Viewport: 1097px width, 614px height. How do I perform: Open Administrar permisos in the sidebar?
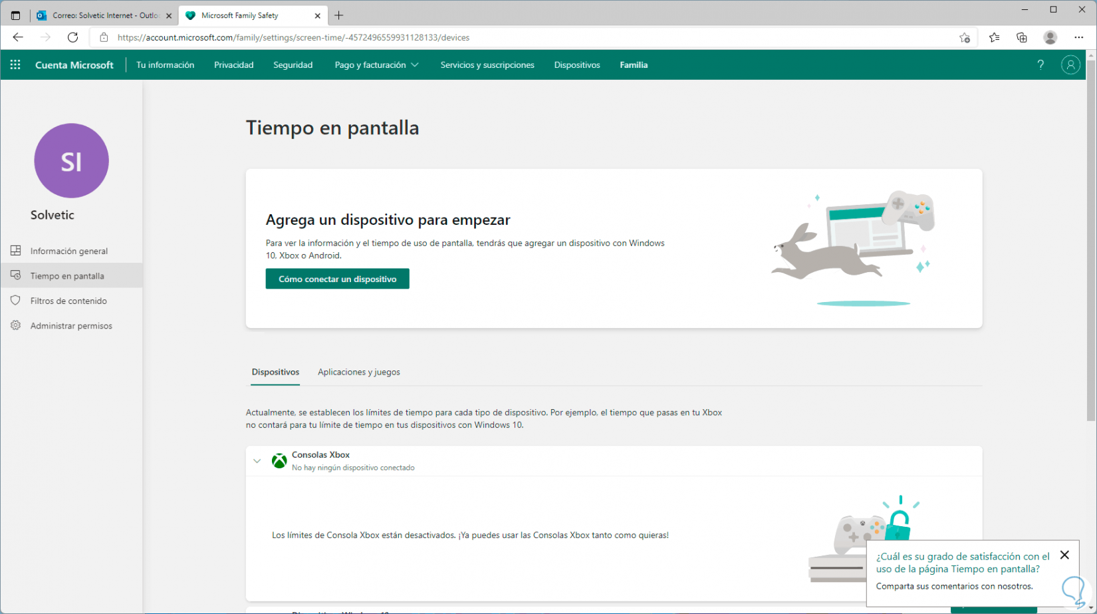[71, 325]
